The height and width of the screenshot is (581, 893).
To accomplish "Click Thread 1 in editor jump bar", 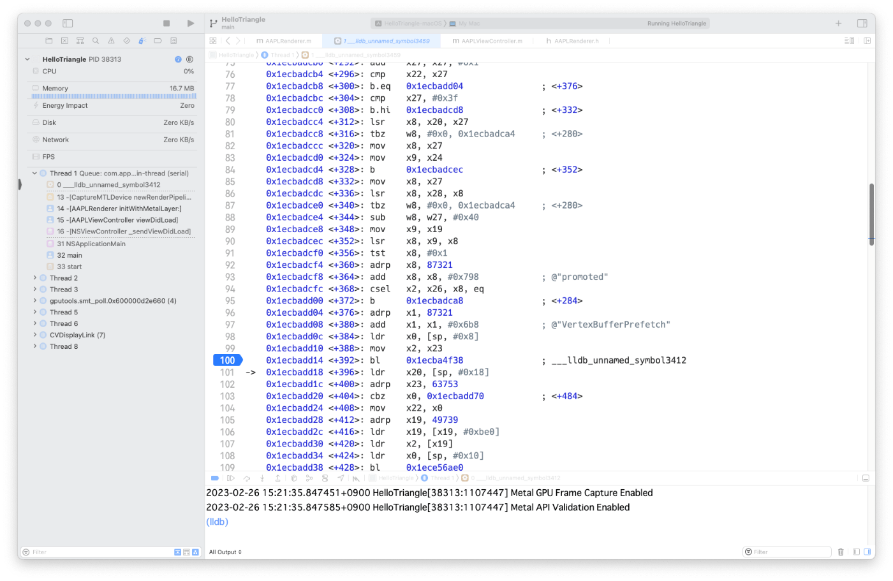I will tap(277, 55).
